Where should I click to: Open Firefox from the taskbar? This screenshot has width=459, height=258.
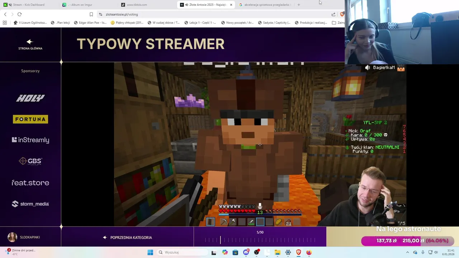(309, 252)
